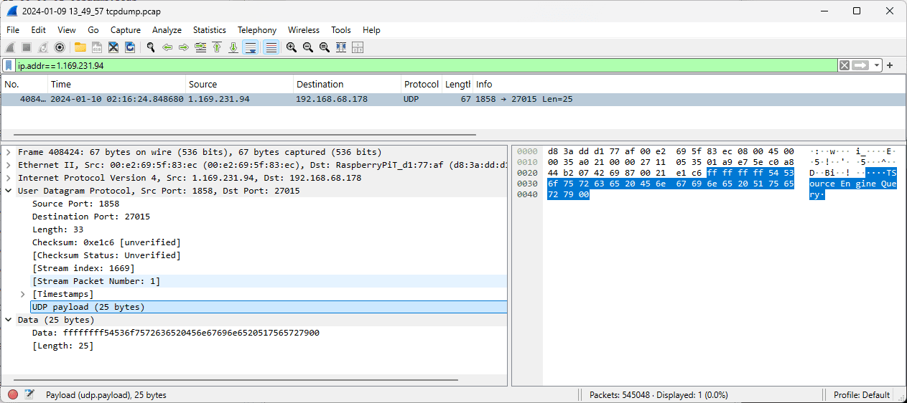Open the File menu
This screenshot has height=403, width=907.
[x=13, y=30]
